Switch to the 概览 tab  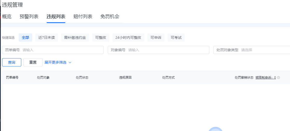pyautogui.click(x=7, y=17)
